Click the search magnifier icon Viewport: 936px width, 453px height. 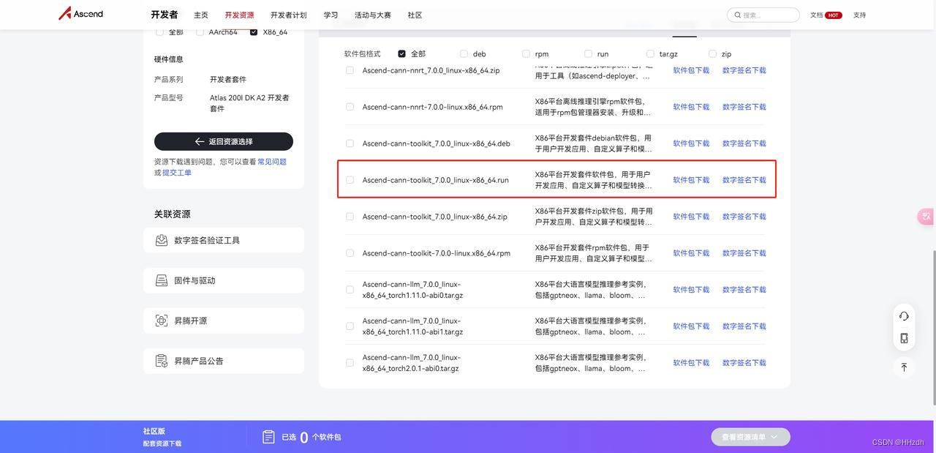737,15
